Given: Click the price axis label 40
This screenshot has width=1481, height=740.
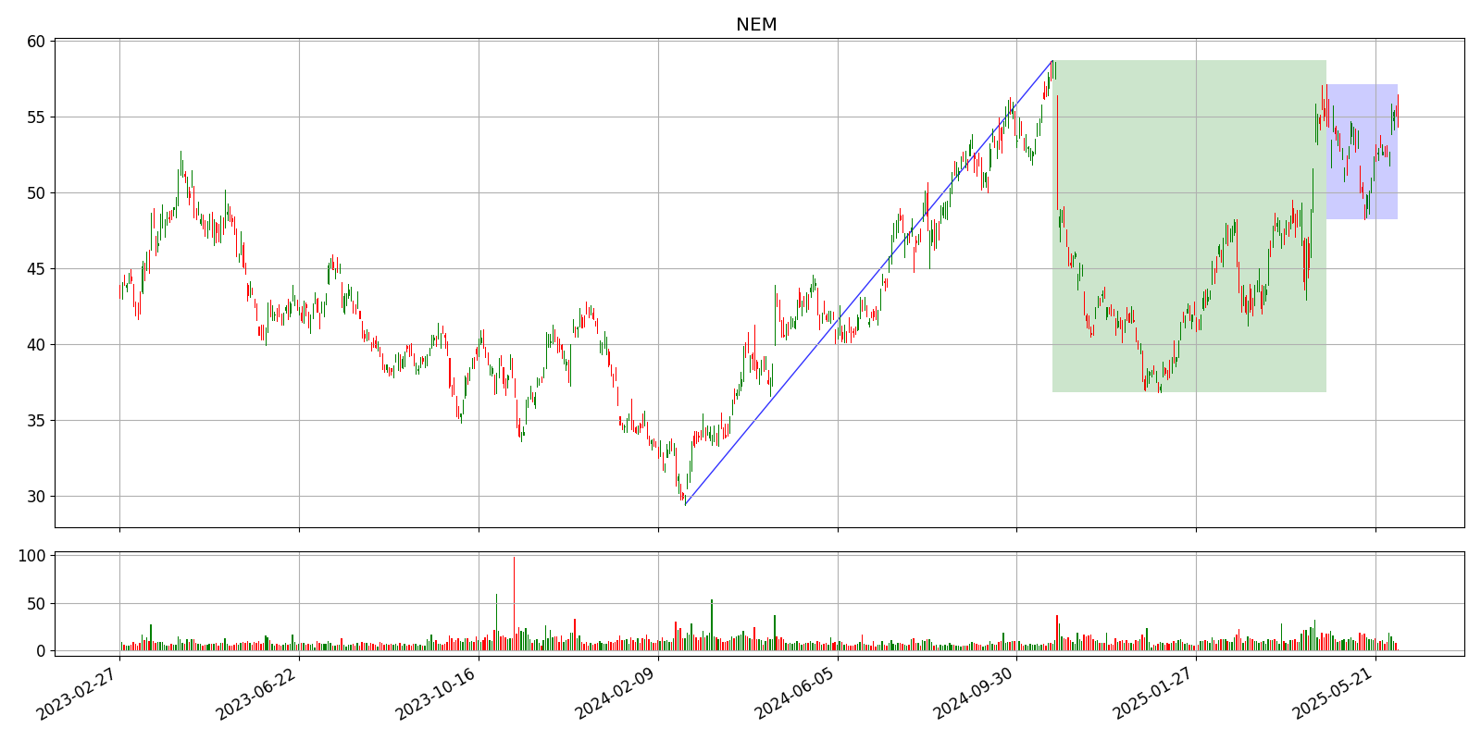Looking at the screenshot, I should [36, 345].
